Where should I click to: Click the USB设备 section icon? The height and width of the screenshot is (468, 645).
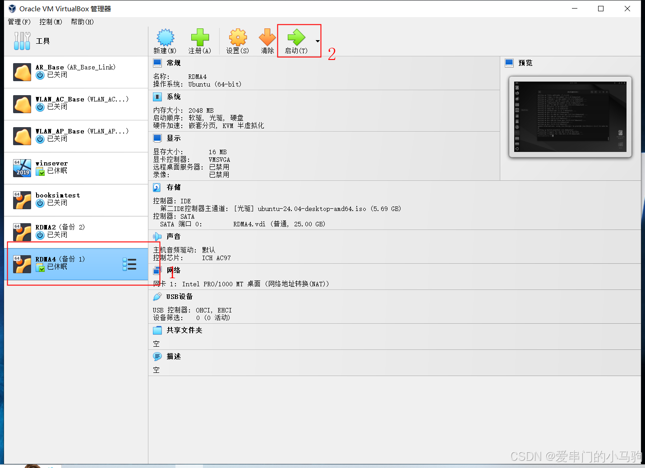[157, 296]
